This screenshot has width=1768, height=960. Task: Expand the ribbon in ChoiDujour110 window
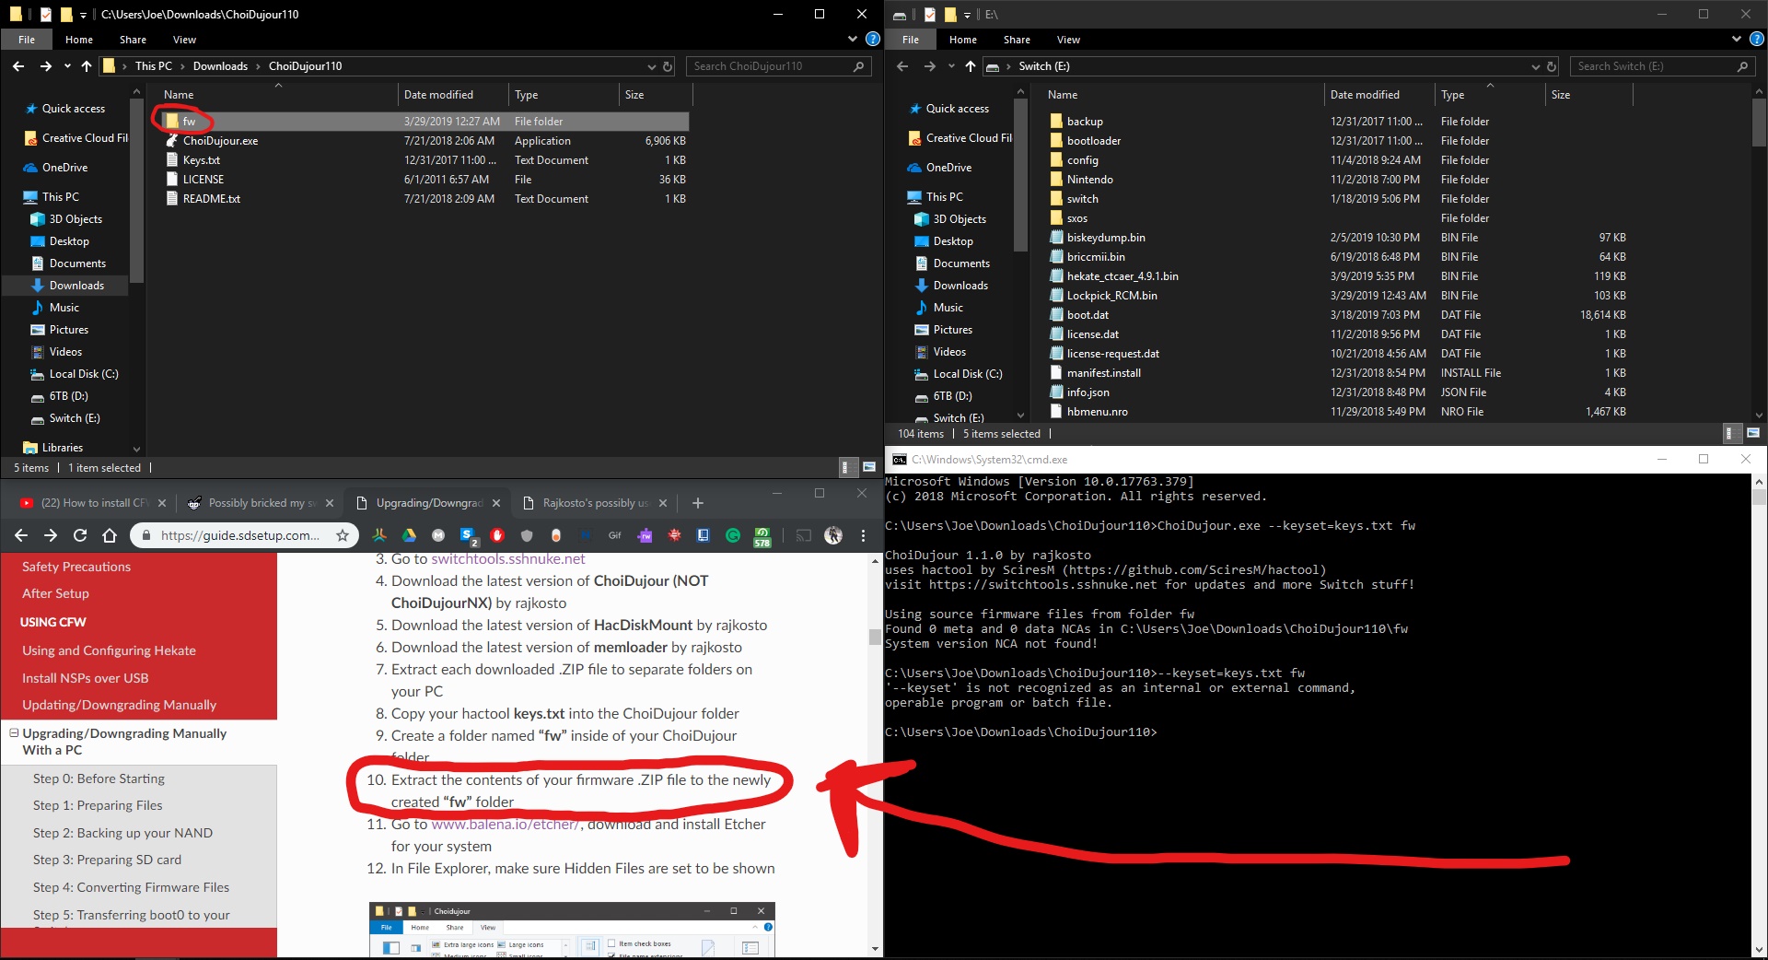853,40
